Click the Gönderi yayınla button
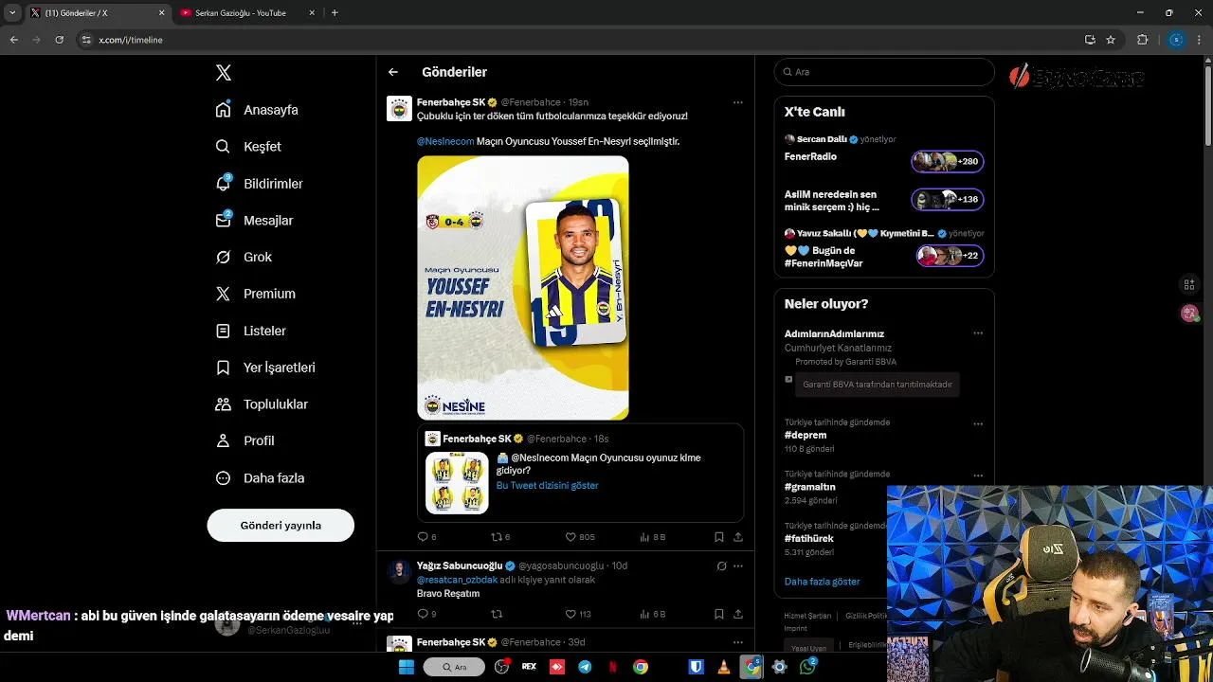 (x=281, y=526)
